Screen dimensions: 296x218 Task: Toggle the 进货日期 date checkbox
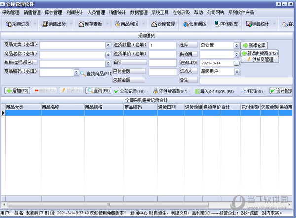coord(236,63)
